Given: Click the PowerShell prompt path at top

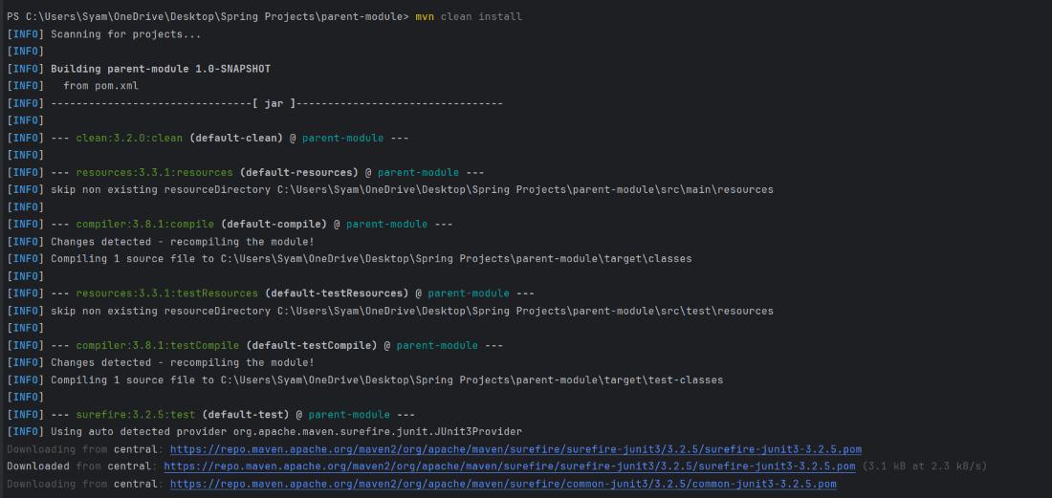Looking at the screenshot, I should click(x=208, y=17).
